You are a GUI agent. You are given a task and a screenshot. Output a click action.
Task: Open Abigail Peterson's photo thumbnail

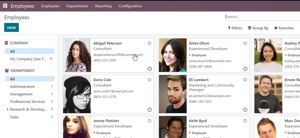pos(77,55)
